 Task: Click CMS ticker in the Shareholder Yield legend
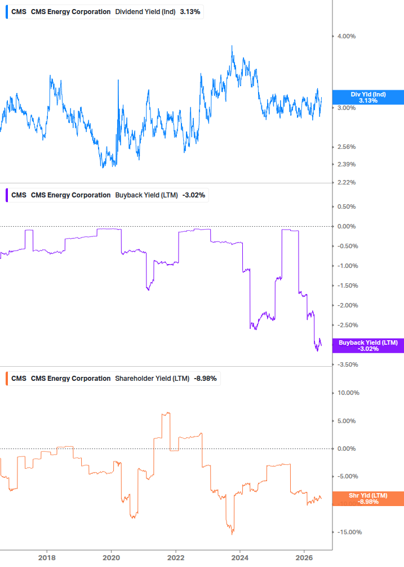click(19, 378)
